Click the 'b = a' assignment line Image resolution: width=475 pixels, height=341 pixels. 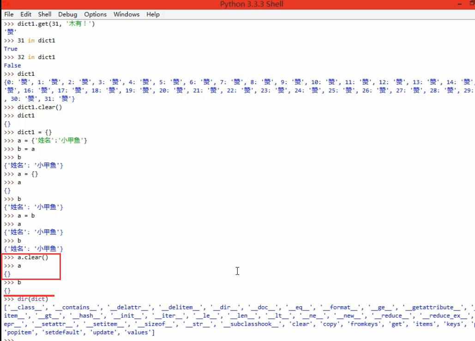pos(26,149)
